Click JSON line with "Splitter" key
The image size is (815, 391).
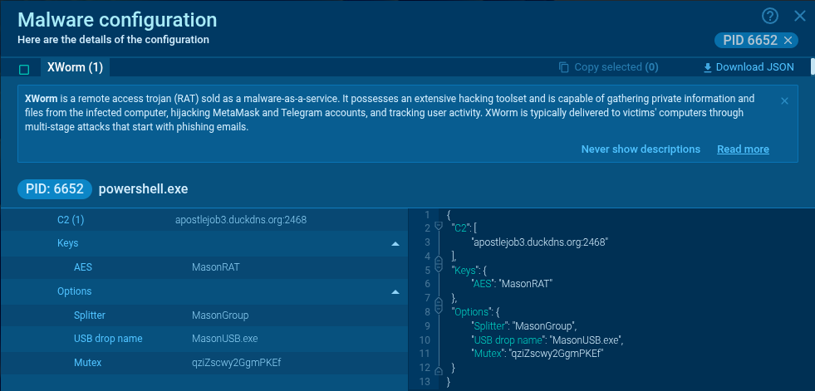point(525,326)
